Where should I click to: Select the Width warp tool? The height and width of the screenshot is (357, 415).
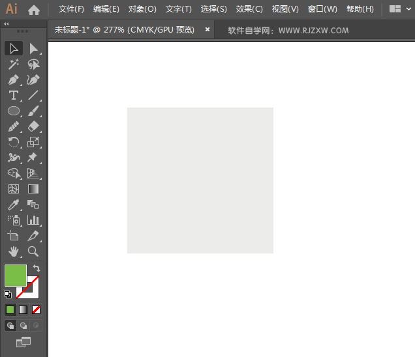pos(14,158)
